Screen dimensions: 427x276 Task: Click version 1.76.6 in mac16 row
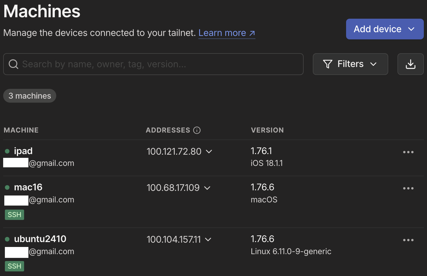[x=263, y=187]
